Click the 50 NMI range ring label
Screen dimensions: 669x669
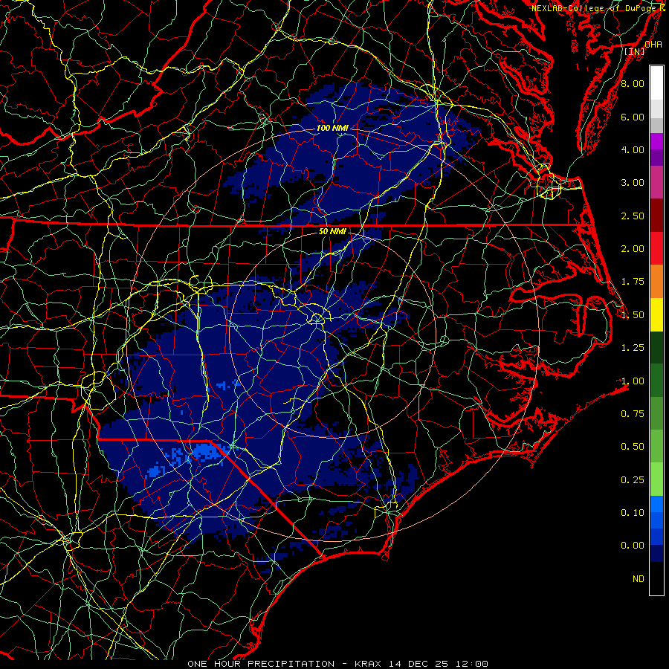332,232
